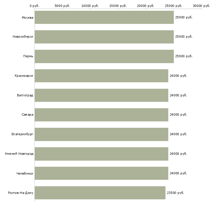
Task: Click the Екатеринбург bar
Action: click(101, 134)
